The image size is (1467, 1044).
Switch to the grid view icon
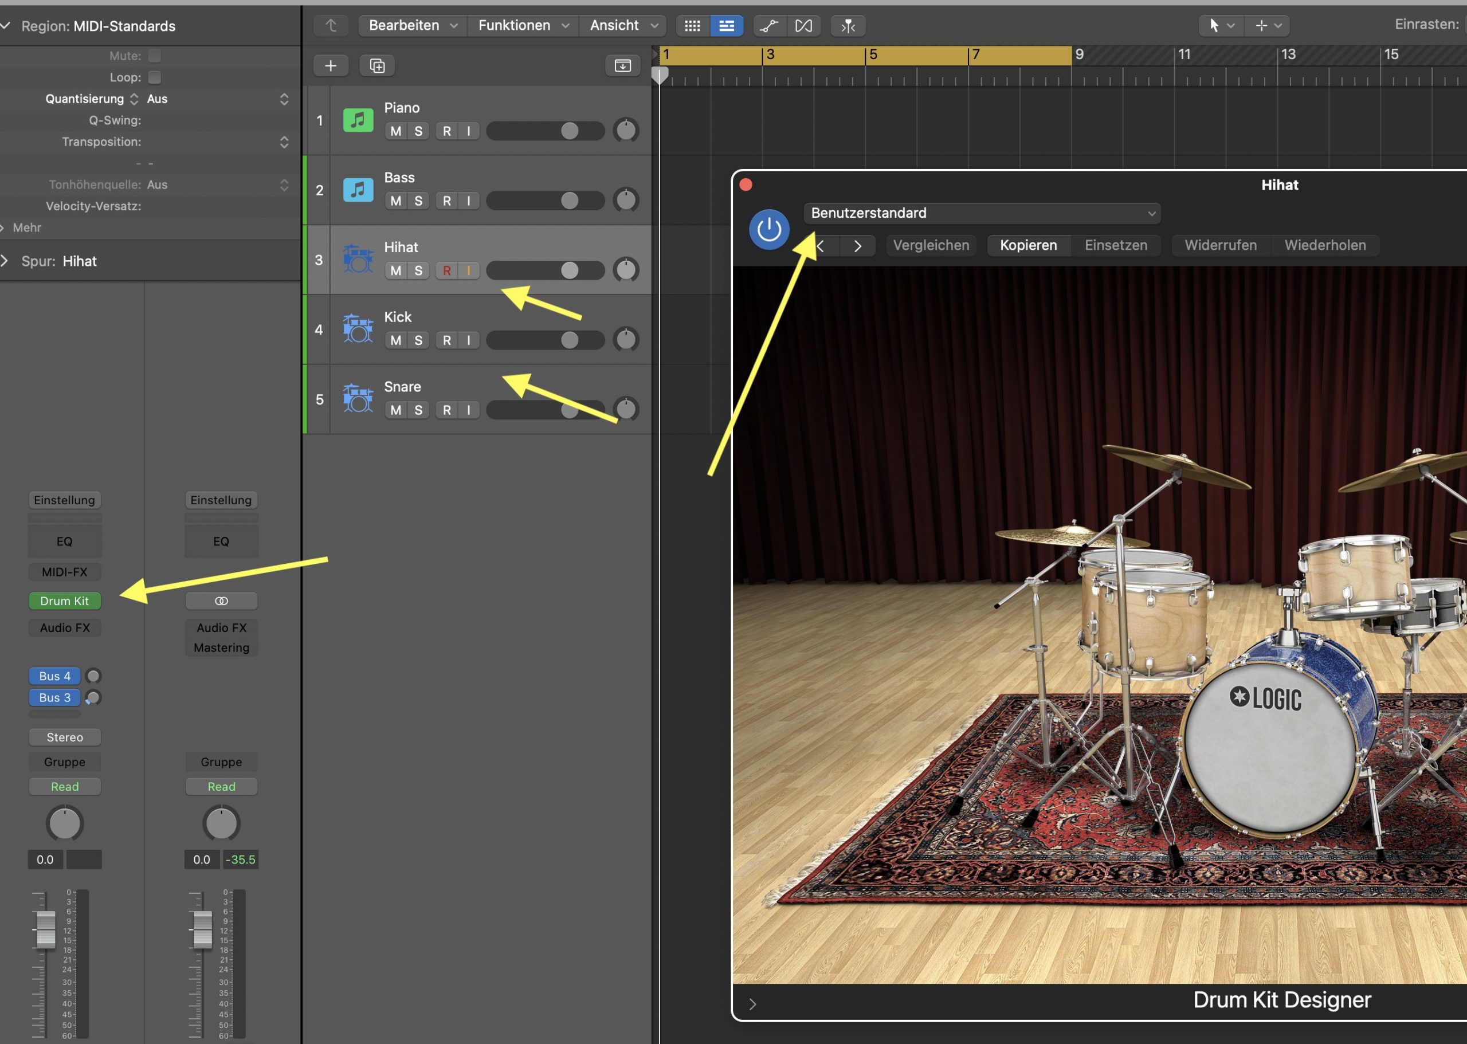692,26
